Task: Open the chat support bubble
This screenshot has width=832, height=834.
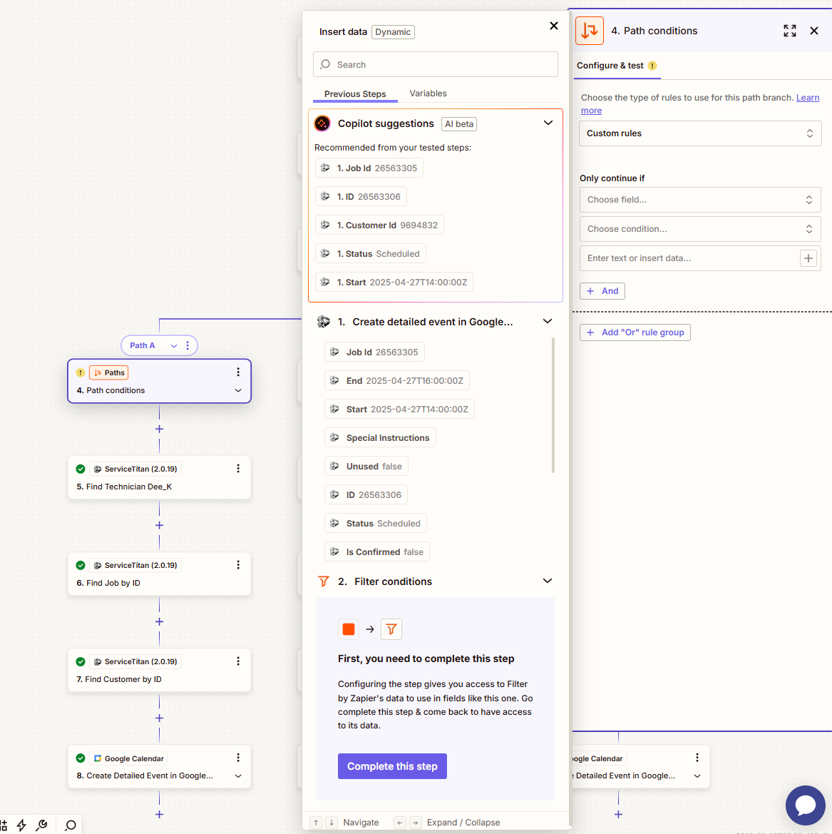Action: pos(806,805)
